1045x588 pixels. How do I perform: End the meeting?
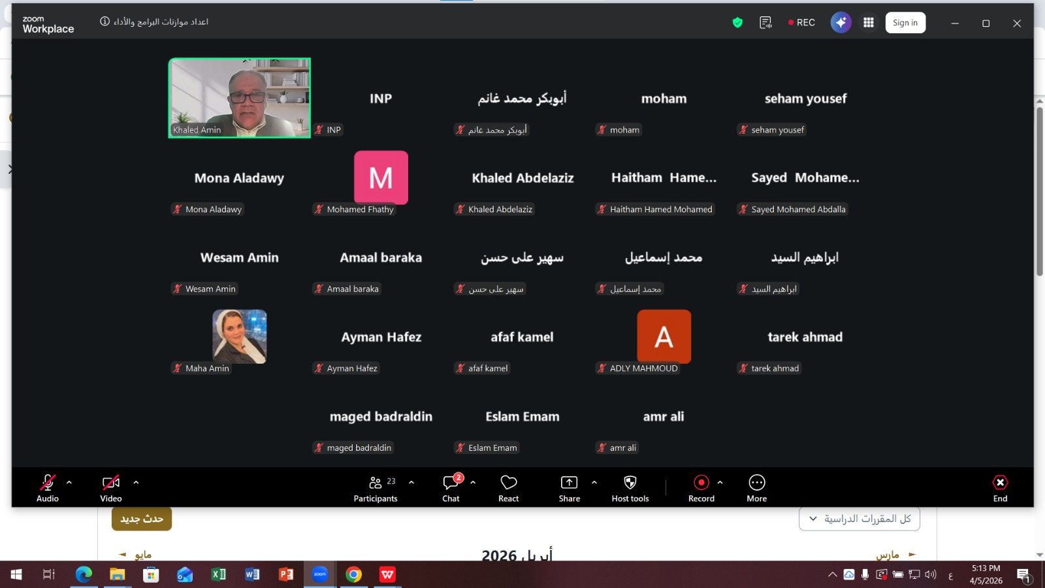point(1000,488)
